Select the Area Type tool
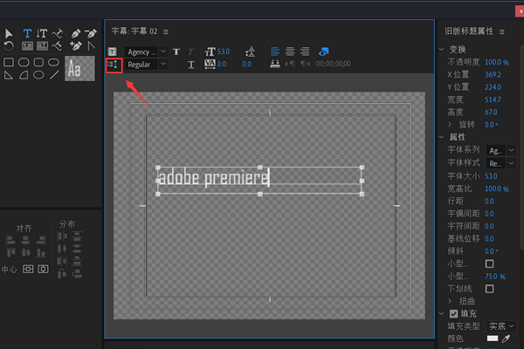The height and width of the screenshot is (349, 524). coord(27,45)
